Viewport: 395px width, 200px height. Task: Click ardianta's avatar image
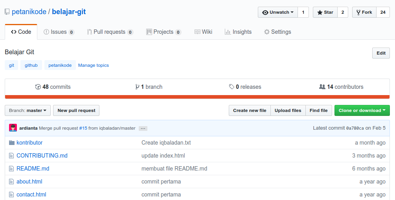[13, 128]
